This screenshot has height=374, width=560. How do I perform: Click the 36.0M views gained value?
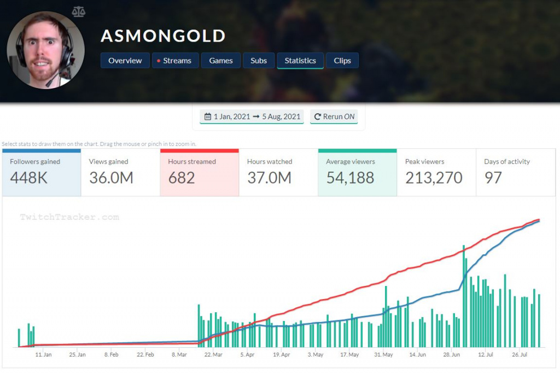[111, 178]
